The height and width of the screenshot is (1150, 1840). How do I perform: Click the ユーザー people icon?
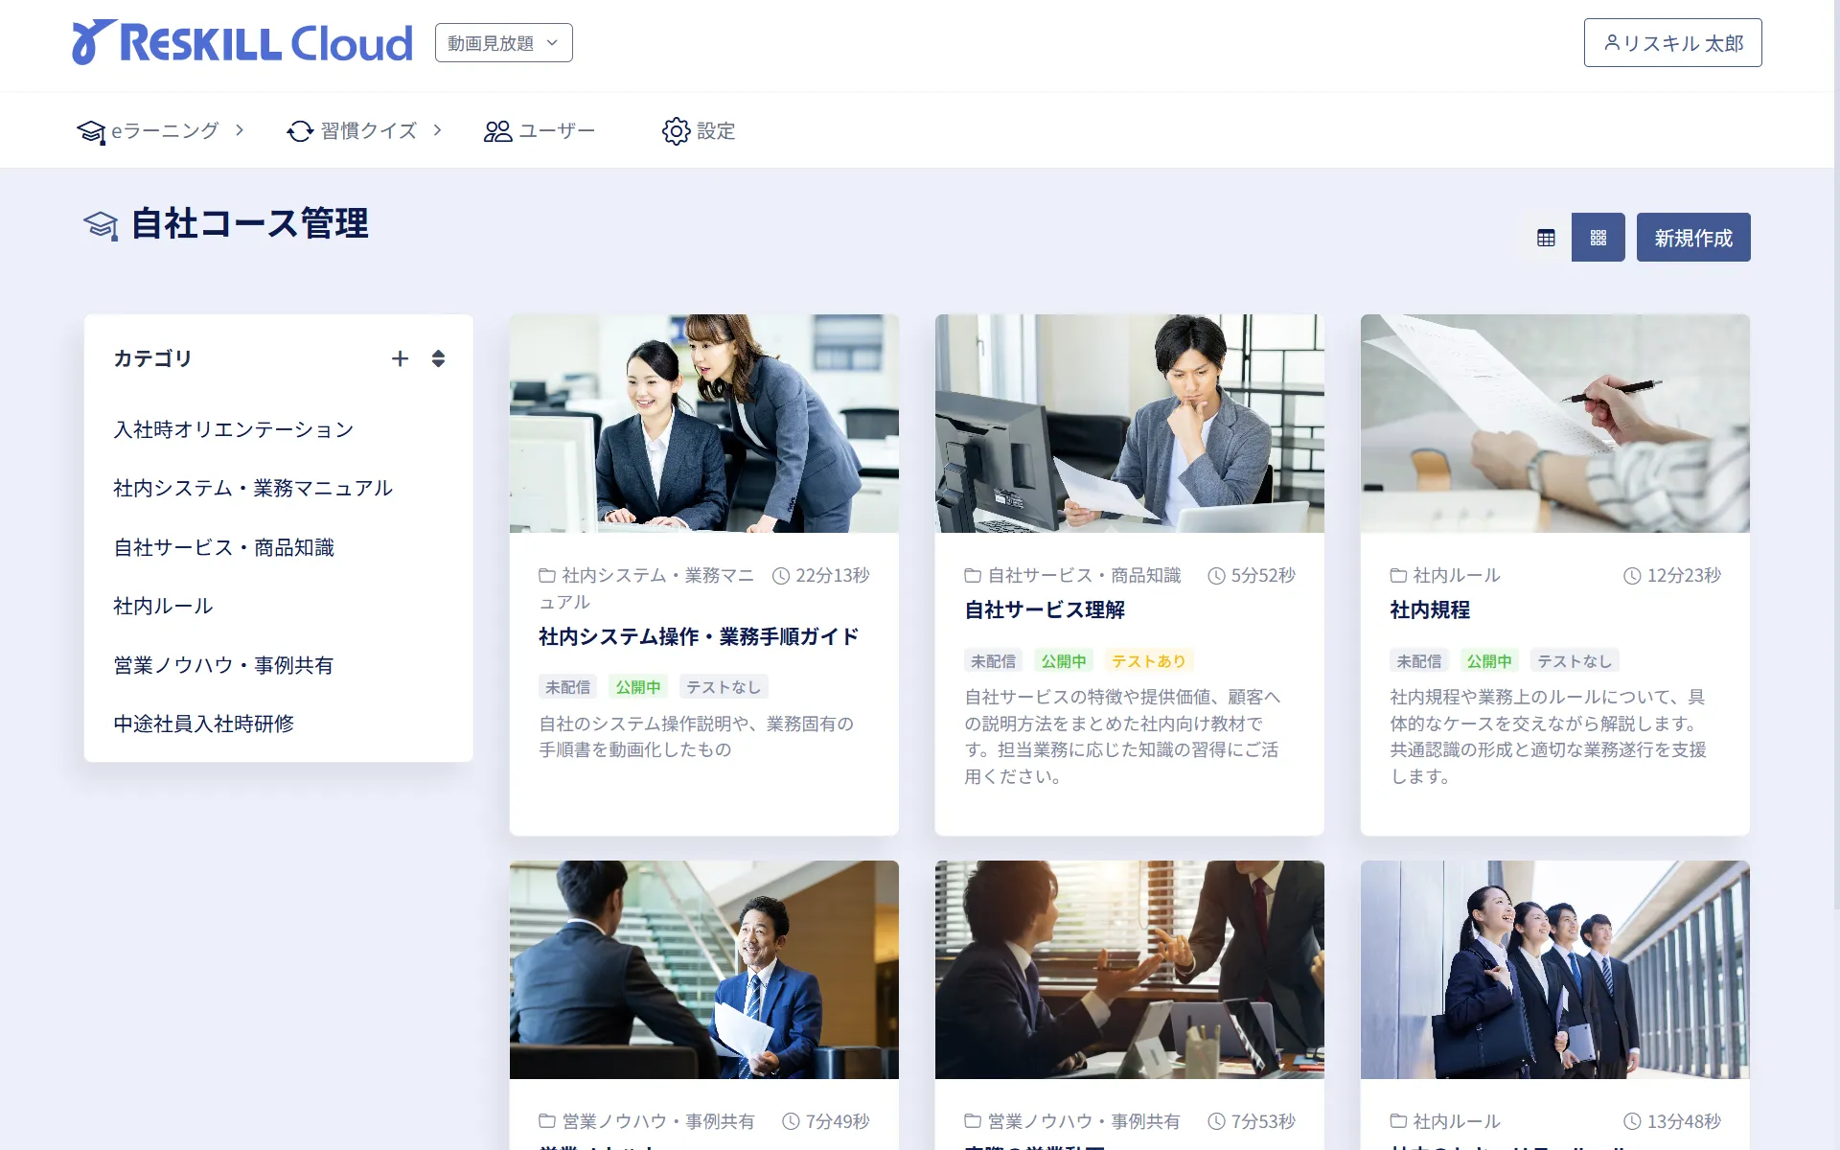click(x=497, y=131)
